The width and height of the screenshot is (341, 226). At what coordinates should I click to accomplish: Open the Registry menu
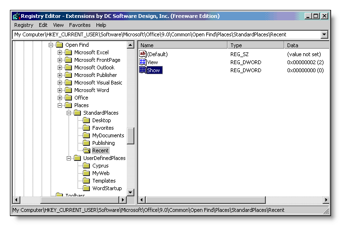pyautogui.click(x=24, y=25)
